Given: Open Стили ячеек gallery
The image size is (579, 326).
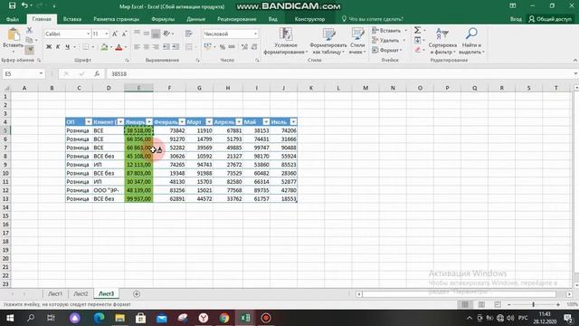Looking at the screenshot, I should pos(357,41).
